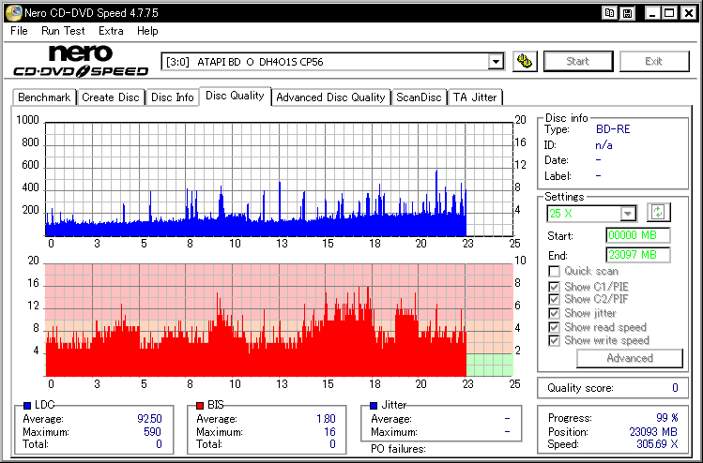Switch to Advanced Disc Quality tab
This screenshot has width=703, height=463.
click(x=330, y=97)
